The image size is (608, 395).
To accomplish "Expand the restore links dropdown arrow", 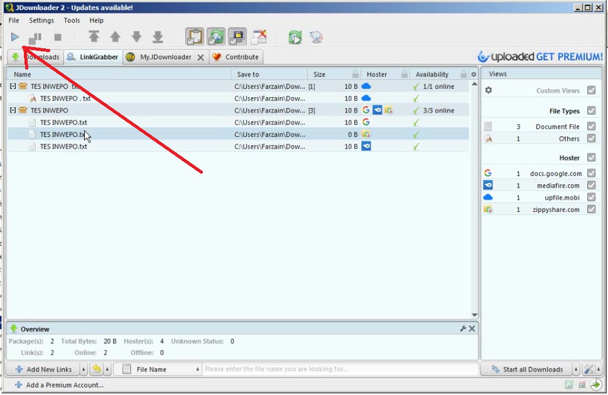I will tap(107, 369).
